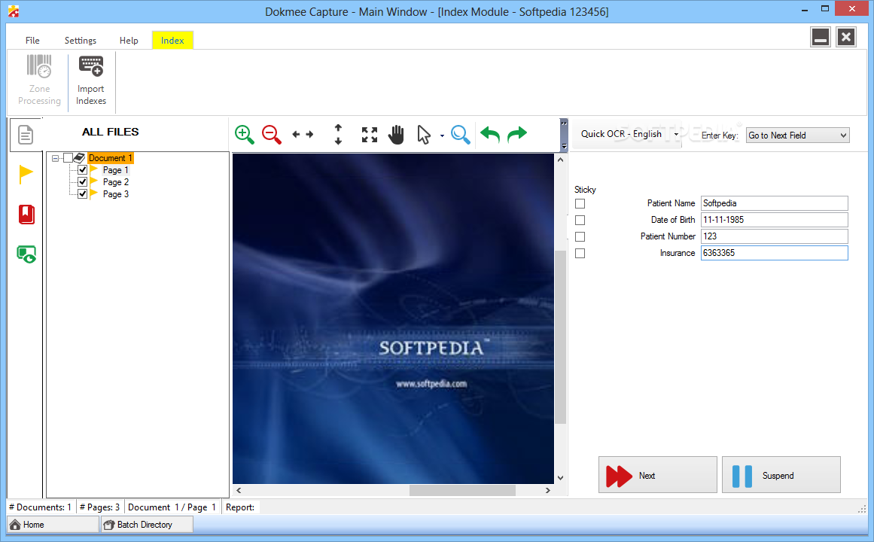Image resolution: width=874 pixels, height=542 pixels.
Task: Collapse the Document 1 tree node
Action: [55, 158]
